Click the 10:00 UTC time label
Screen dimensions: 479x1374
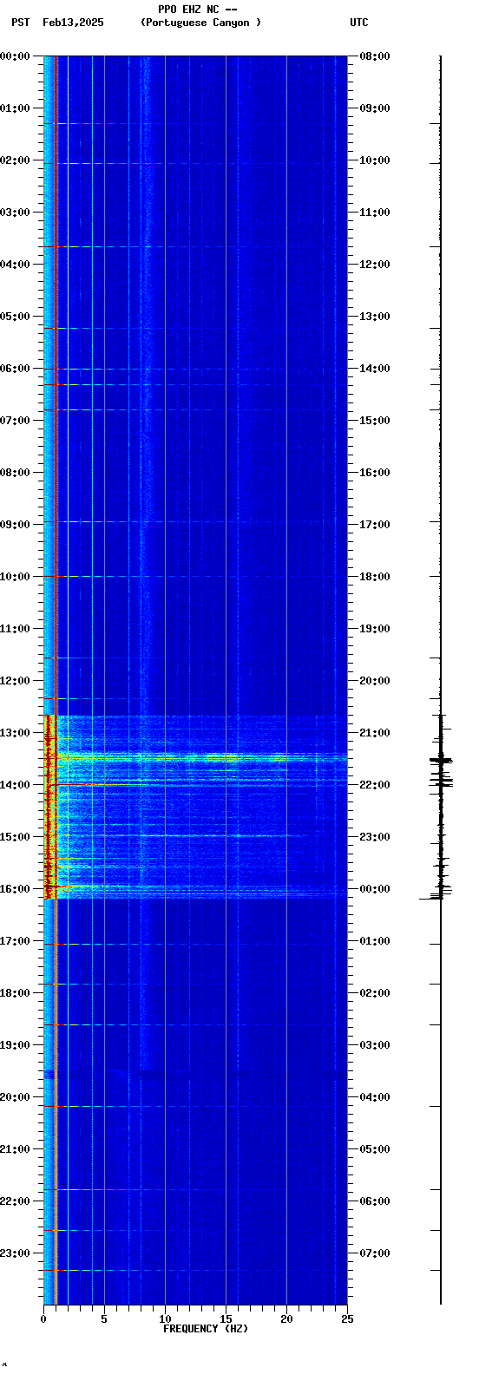click(374, 160)
